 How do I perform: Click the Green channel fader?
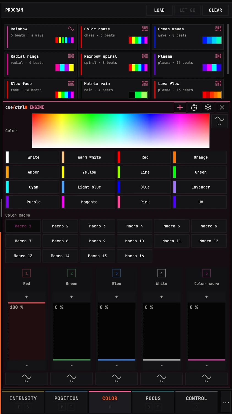72,331
